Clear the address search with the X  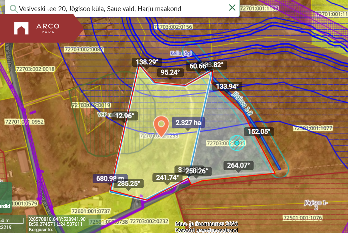[x=232, y=8]
